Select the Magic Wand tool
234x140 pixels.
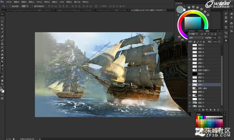coord(2,25)
